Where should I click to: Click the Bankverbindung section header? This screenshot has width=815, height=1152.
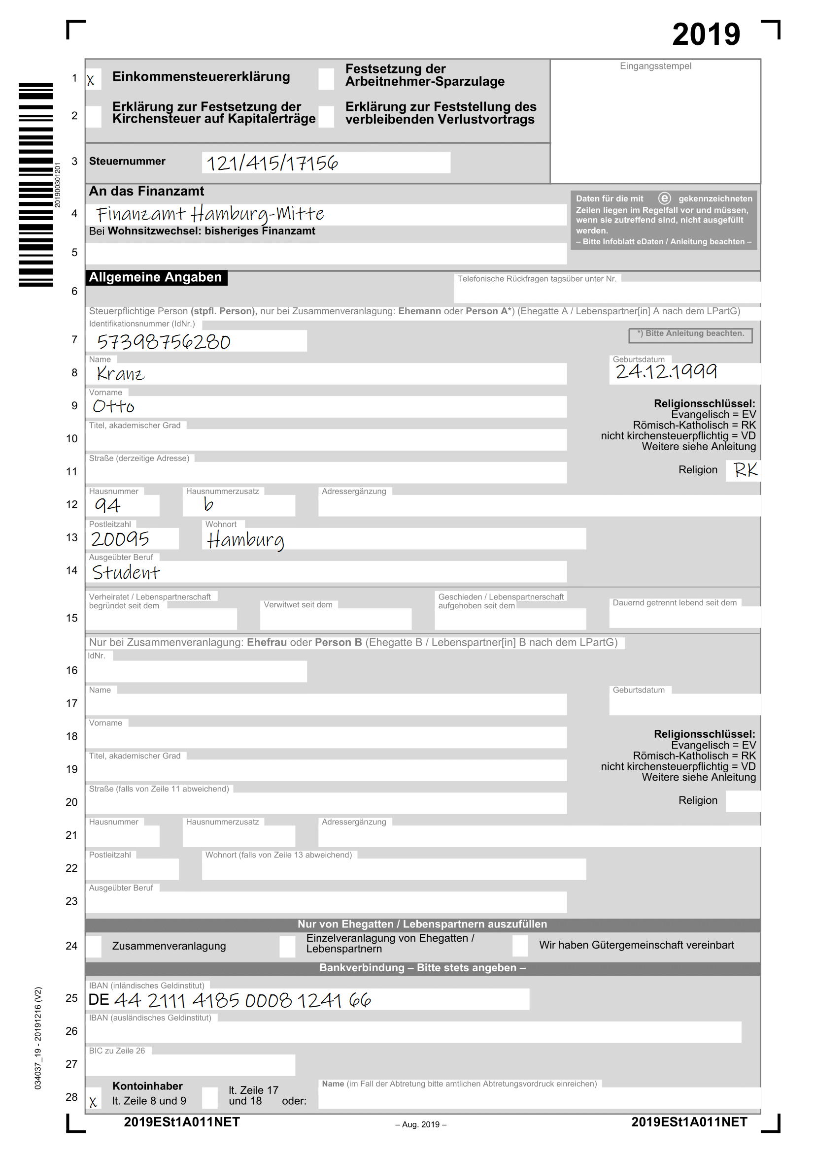[423, 968]
